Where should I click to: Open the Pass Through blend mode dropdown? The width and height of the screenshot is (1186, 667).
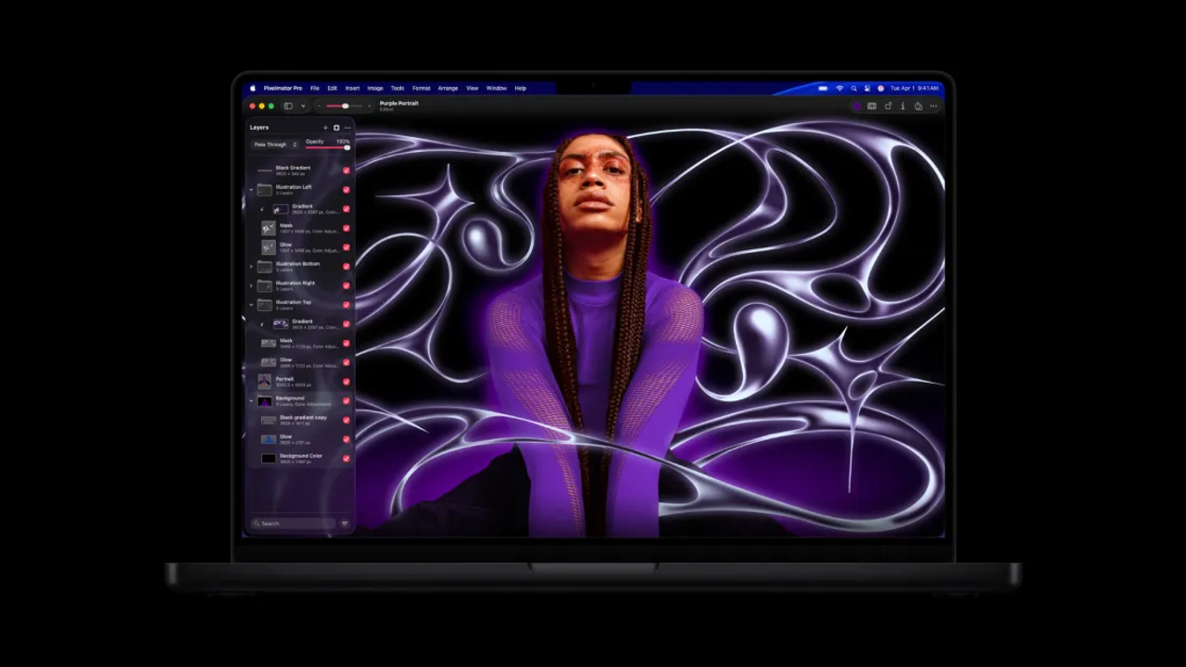275,145
